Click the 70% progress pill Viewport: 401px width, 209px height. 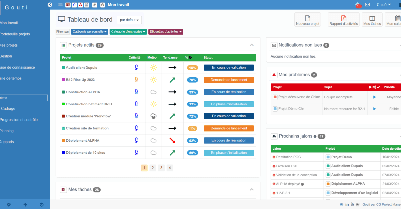192,80
